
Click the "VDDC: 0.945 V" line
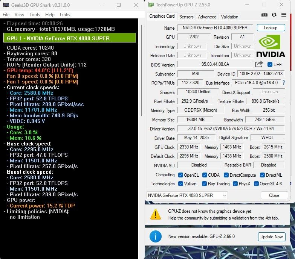pos(26,121)
